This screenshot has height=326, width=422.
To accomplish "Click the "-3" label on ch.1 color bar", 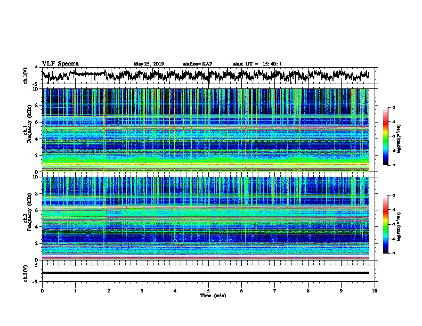I will pyautogui.click(x=393, y=108).
